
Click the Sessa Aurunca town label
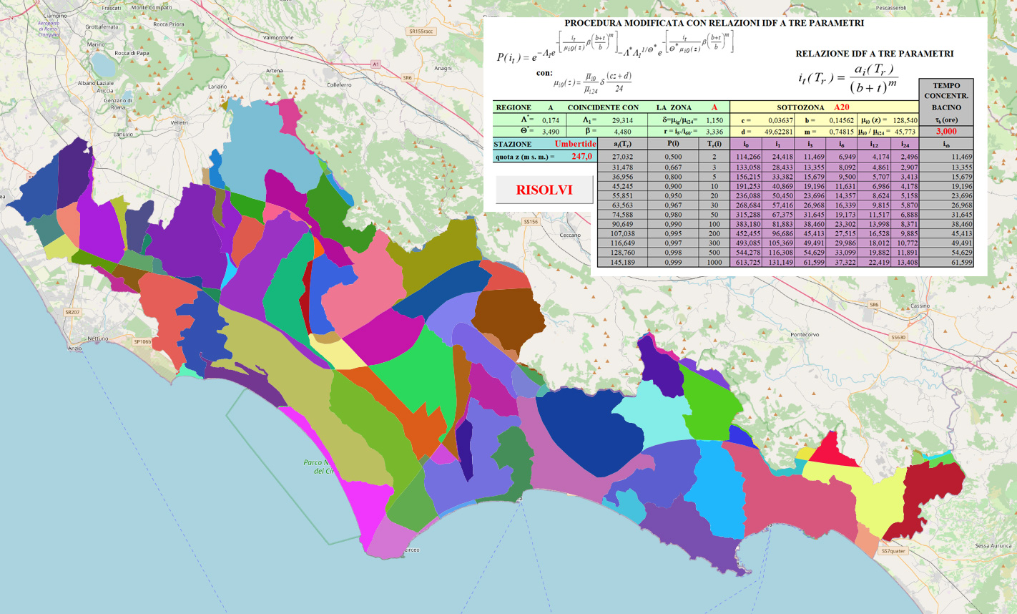tap(993, 546)
